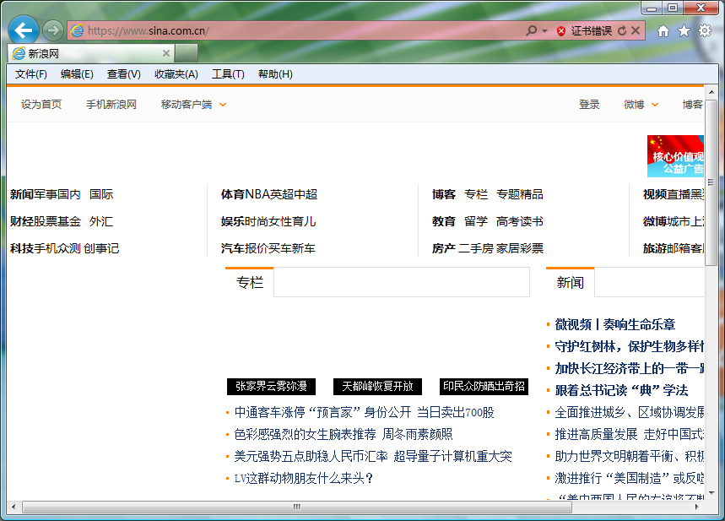Close the 新浪网 tab
The height and width of the screenshot is (521, 725).
coord(166,53)
